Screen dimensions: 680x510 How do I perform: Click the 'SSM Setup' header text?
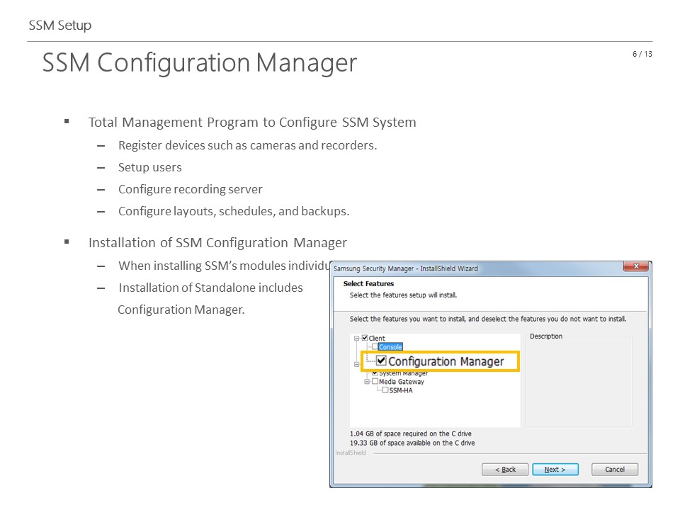(60, 25)
